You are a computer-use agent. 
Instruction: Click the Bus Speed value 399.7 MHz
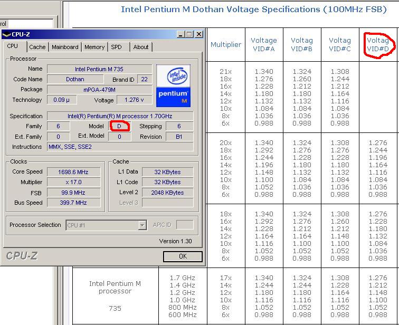click(x=73, y=203)
